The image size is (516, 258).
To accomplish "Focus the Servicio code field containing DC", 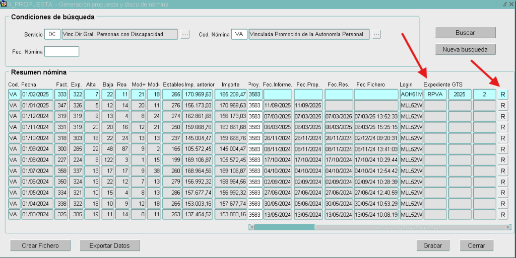I will [x=52, y=34].
